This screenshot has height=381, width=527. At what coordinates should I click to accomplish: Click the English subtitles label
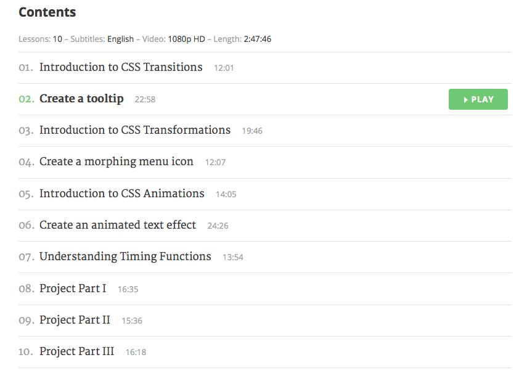click(120, 39)
